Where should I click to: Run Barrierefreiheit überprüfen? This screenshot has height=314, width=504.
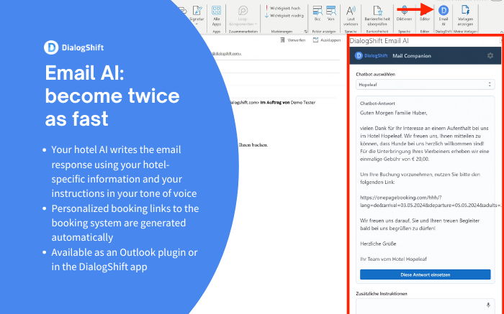[377, 15]
